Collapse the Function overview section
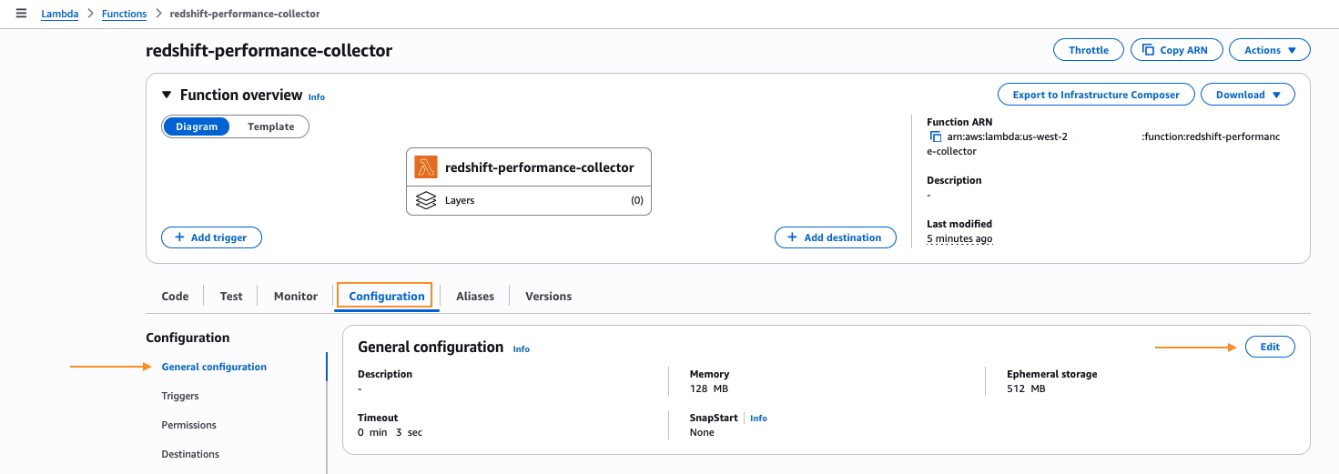This screenshot has height=474, width=1339. coord(167,95)
